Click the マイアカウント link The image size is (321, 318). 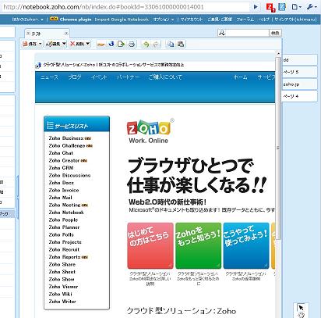coord(192,20)
